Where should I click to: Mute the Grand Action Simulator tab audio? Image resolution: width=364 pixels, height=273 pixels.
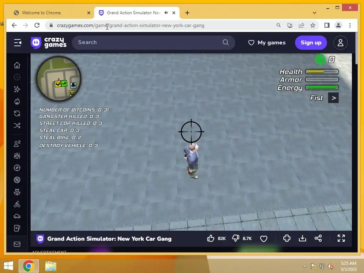[166, 13]
